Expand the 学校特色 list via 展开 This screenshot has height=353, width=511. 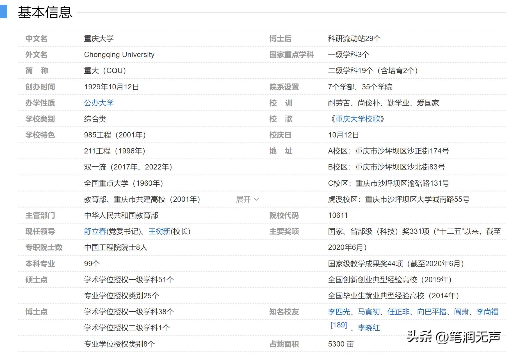click(x=247, y=199)
